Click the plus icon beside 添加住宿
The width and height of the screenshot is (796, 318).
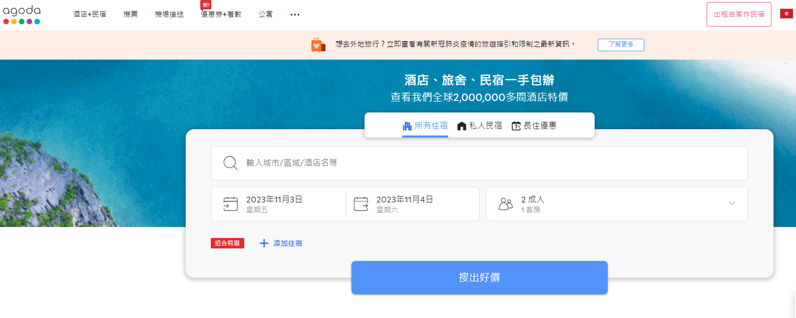(x=264, y=243)
